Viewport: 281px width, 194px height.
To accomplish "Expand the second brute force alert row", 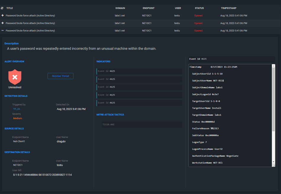I will 3,23.
